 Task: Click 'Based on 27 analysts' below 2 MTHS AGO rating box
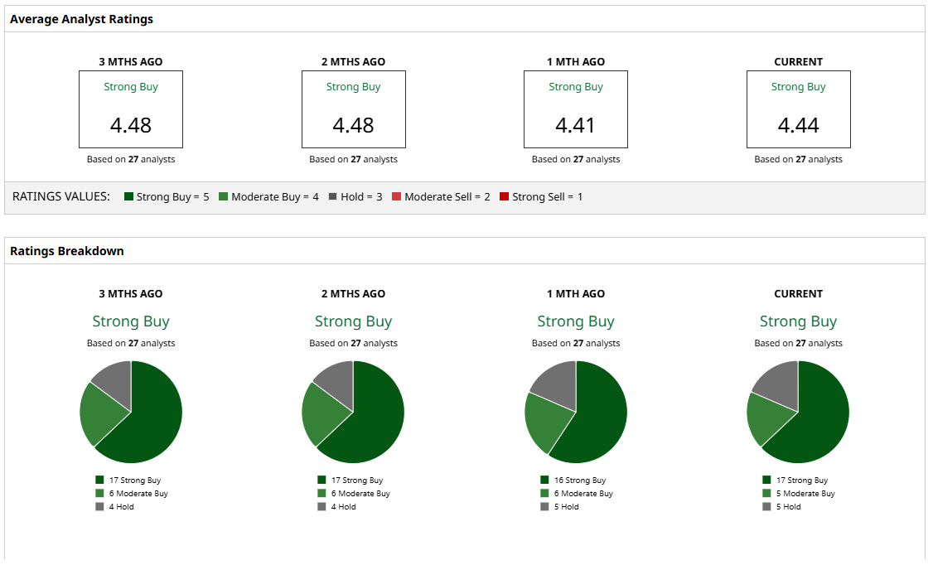pyautogui.click(x=354, y=159)
